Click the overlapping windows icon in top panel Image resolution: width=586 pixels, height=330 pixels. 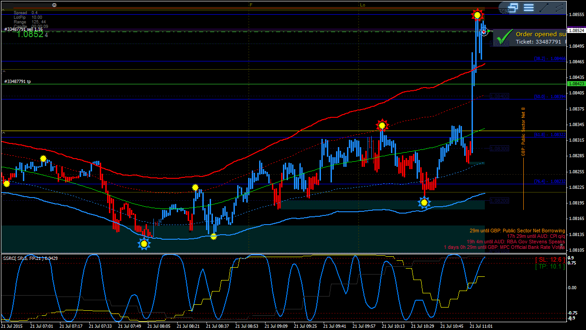pyautogui.click(x=513, y=7)
